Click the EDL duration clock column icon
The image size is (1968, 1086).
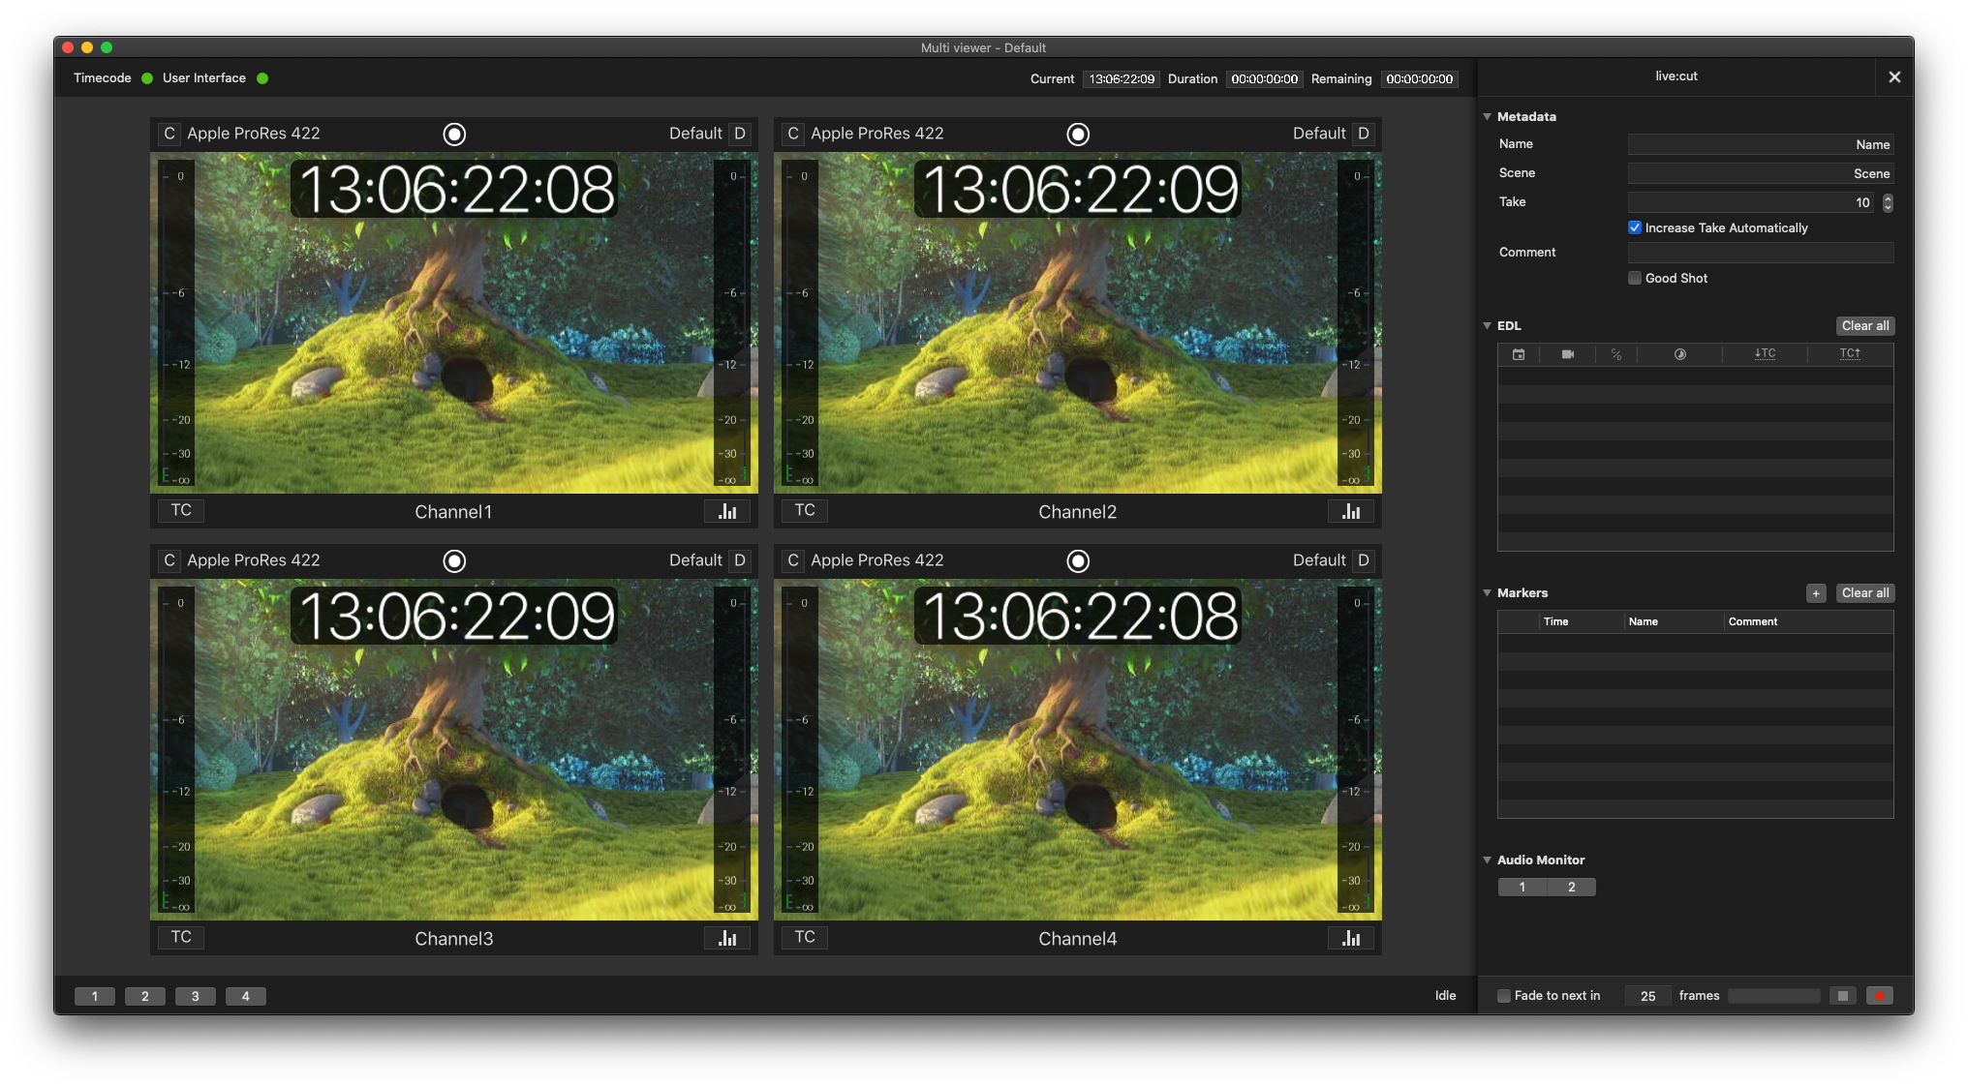[1680, 354]
